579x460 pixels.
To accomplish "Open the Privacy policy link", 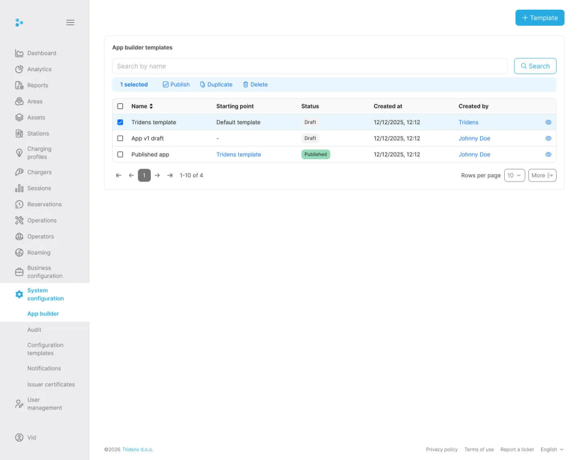I will coord(441,449).
